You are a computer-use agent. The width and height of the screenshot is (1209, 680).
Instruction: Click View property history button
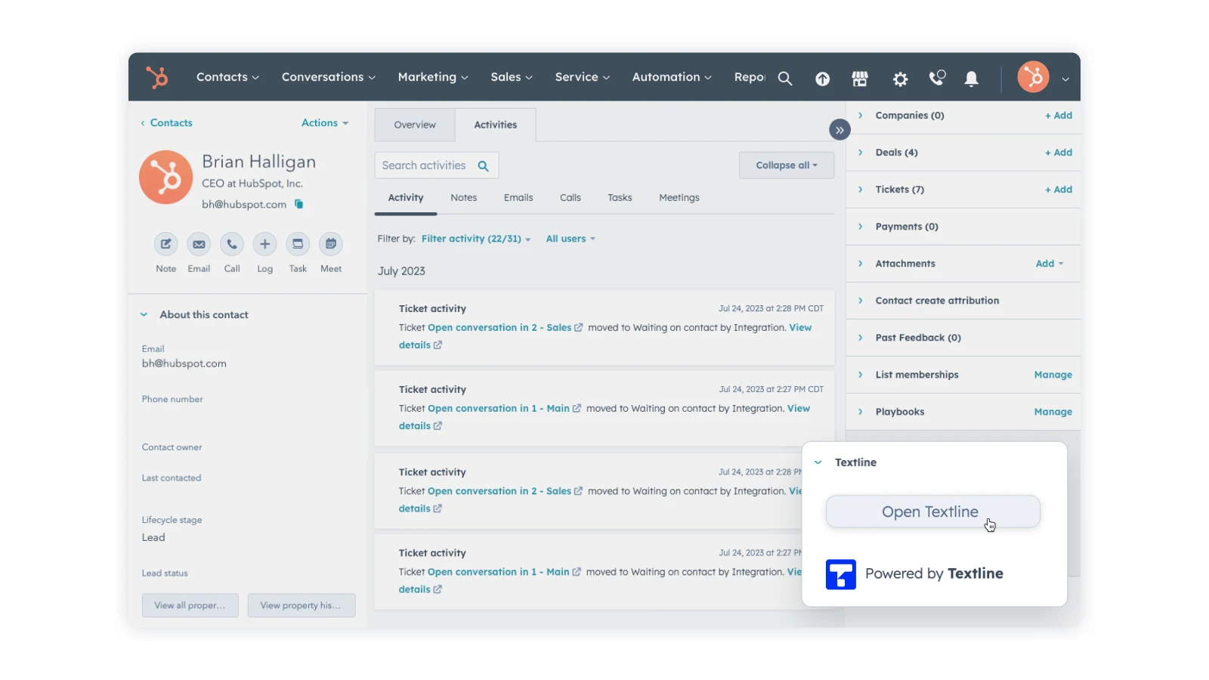tap(301, 605)
